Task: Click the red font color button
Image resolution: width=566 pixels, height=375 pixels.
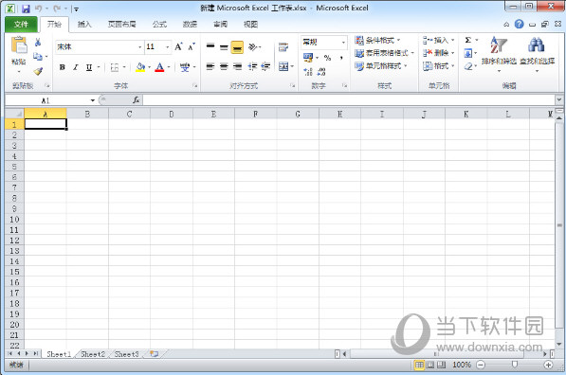Action: [x=159, y=67]
